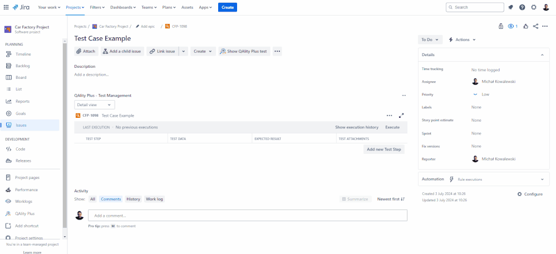Screen dimensions: 556x254
Task: Open the ellipsis menu beside Test Case Example row
Action: (390, 116)
